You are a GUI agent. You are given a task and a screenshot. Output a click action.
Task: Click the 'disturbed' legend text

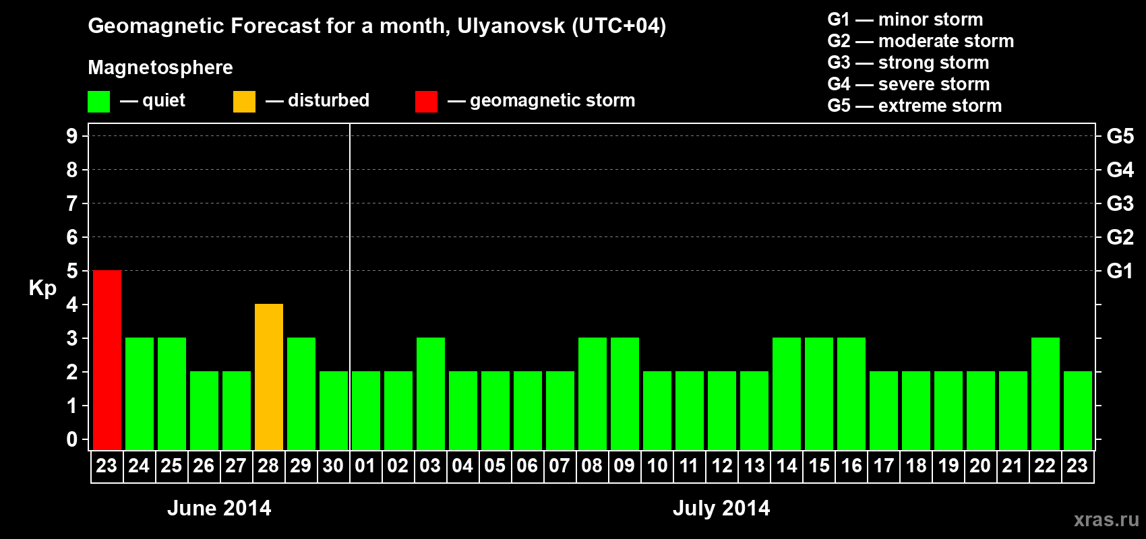click(329, 100)
